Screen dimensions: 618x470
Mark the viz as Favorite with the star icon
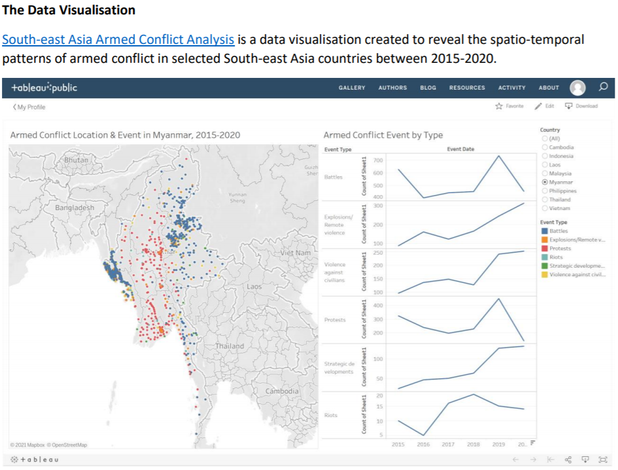coord(500,106)
